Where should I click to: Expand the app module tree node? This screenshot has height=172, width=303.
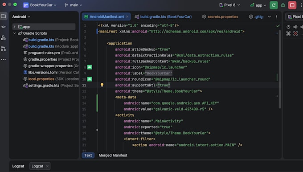pos(14,27)
